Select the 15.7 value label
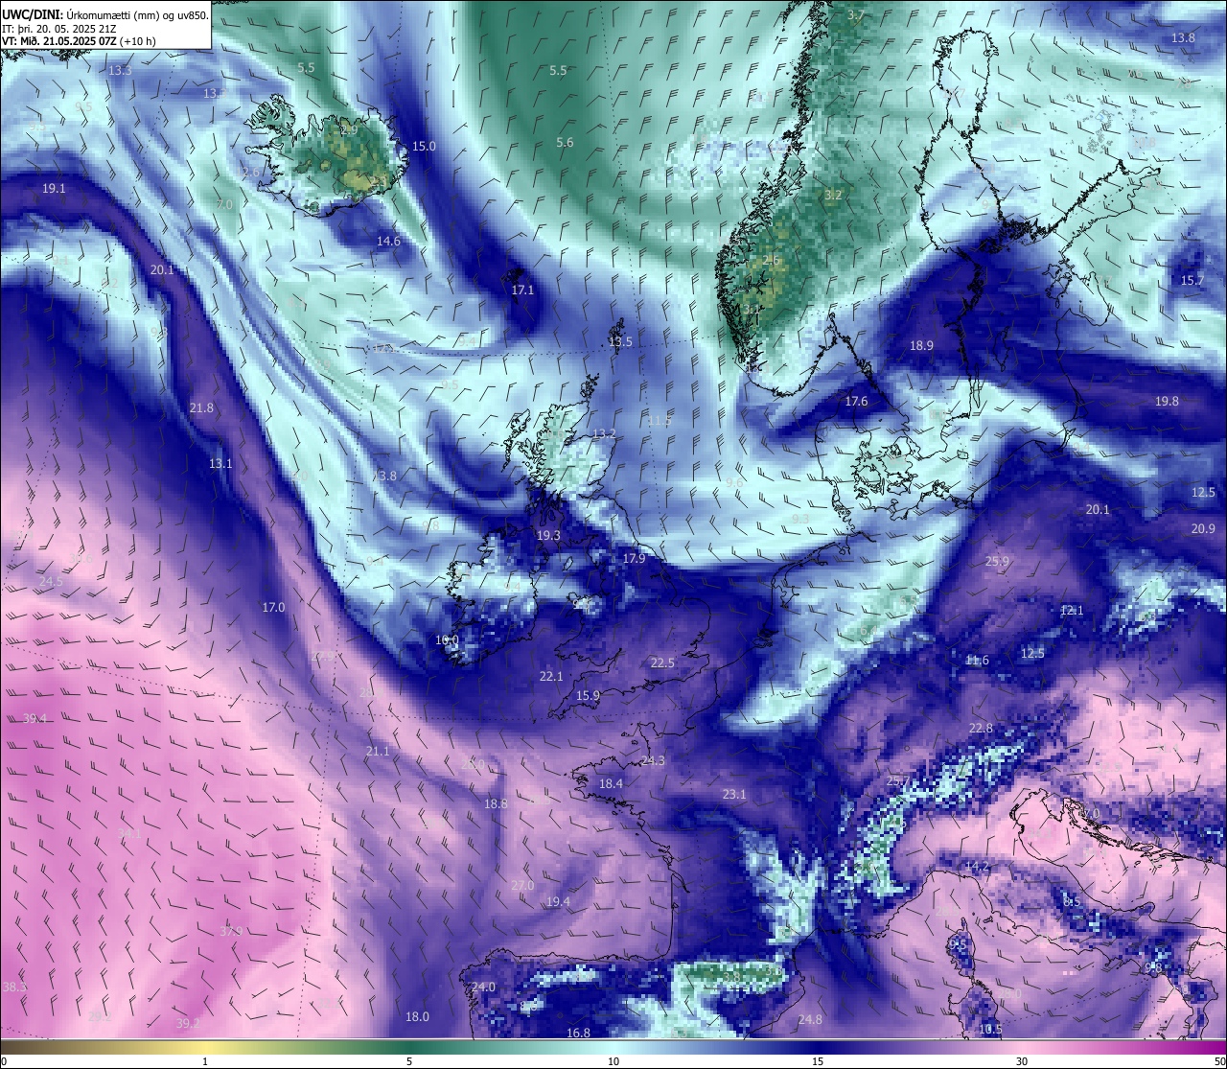The width and height of the screenshot is (1227, 1069). click(x=1192, y=281)
